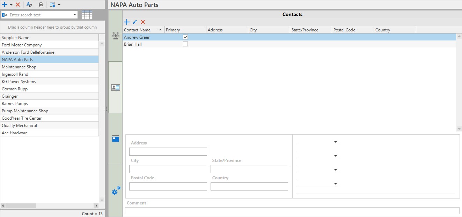
Task: Edit the selected contact with the pencil icon
Action: tap(135, 22)
